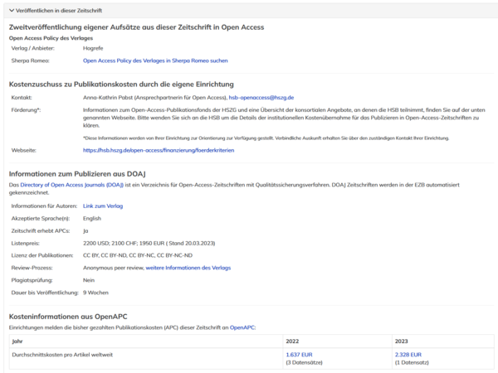
Task: Click the hsb-openaccess@hszg.de email link
Action: click(x=261, y=97)
